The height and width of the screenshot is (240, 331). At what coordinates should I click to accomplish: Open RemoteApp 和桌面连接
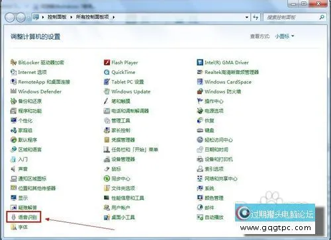tap(40, 82)
